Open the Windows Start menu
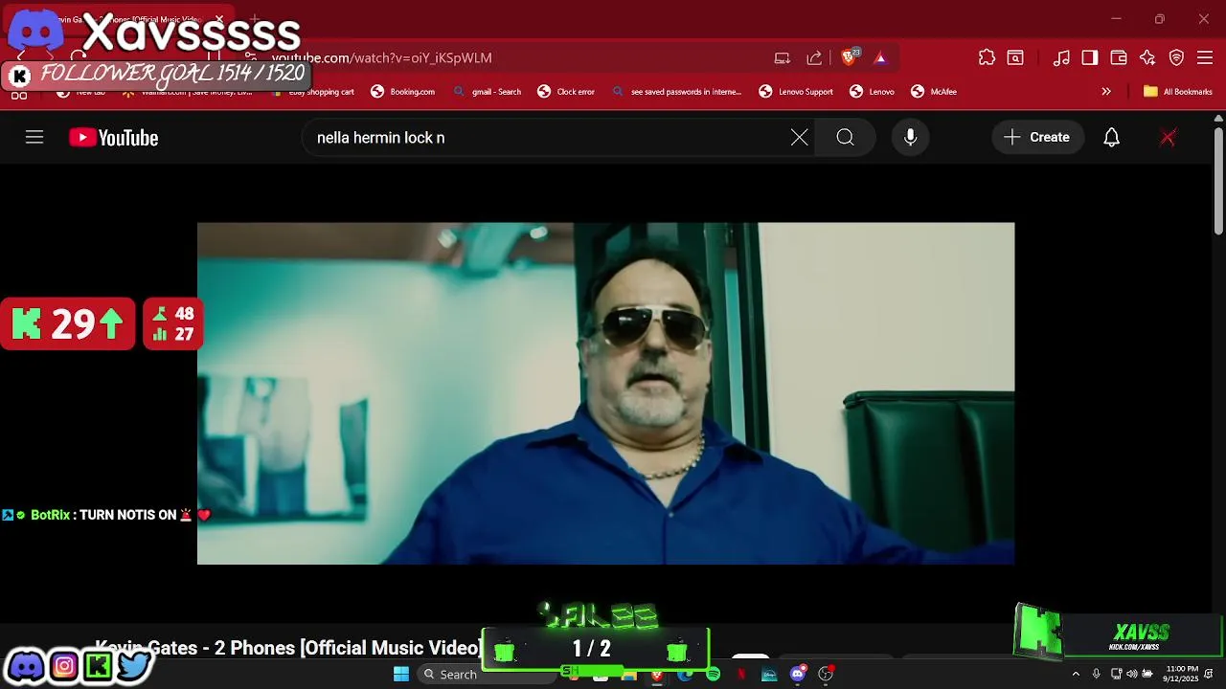 point(401,674)
